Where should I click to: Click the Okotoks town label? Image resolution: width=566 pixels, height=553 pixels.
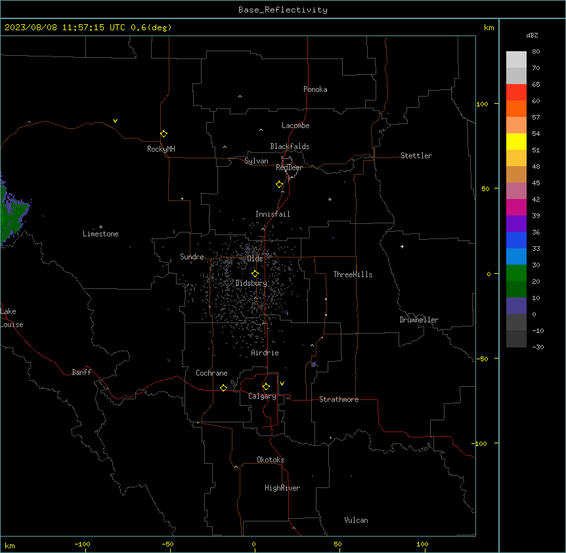[271, 460]
